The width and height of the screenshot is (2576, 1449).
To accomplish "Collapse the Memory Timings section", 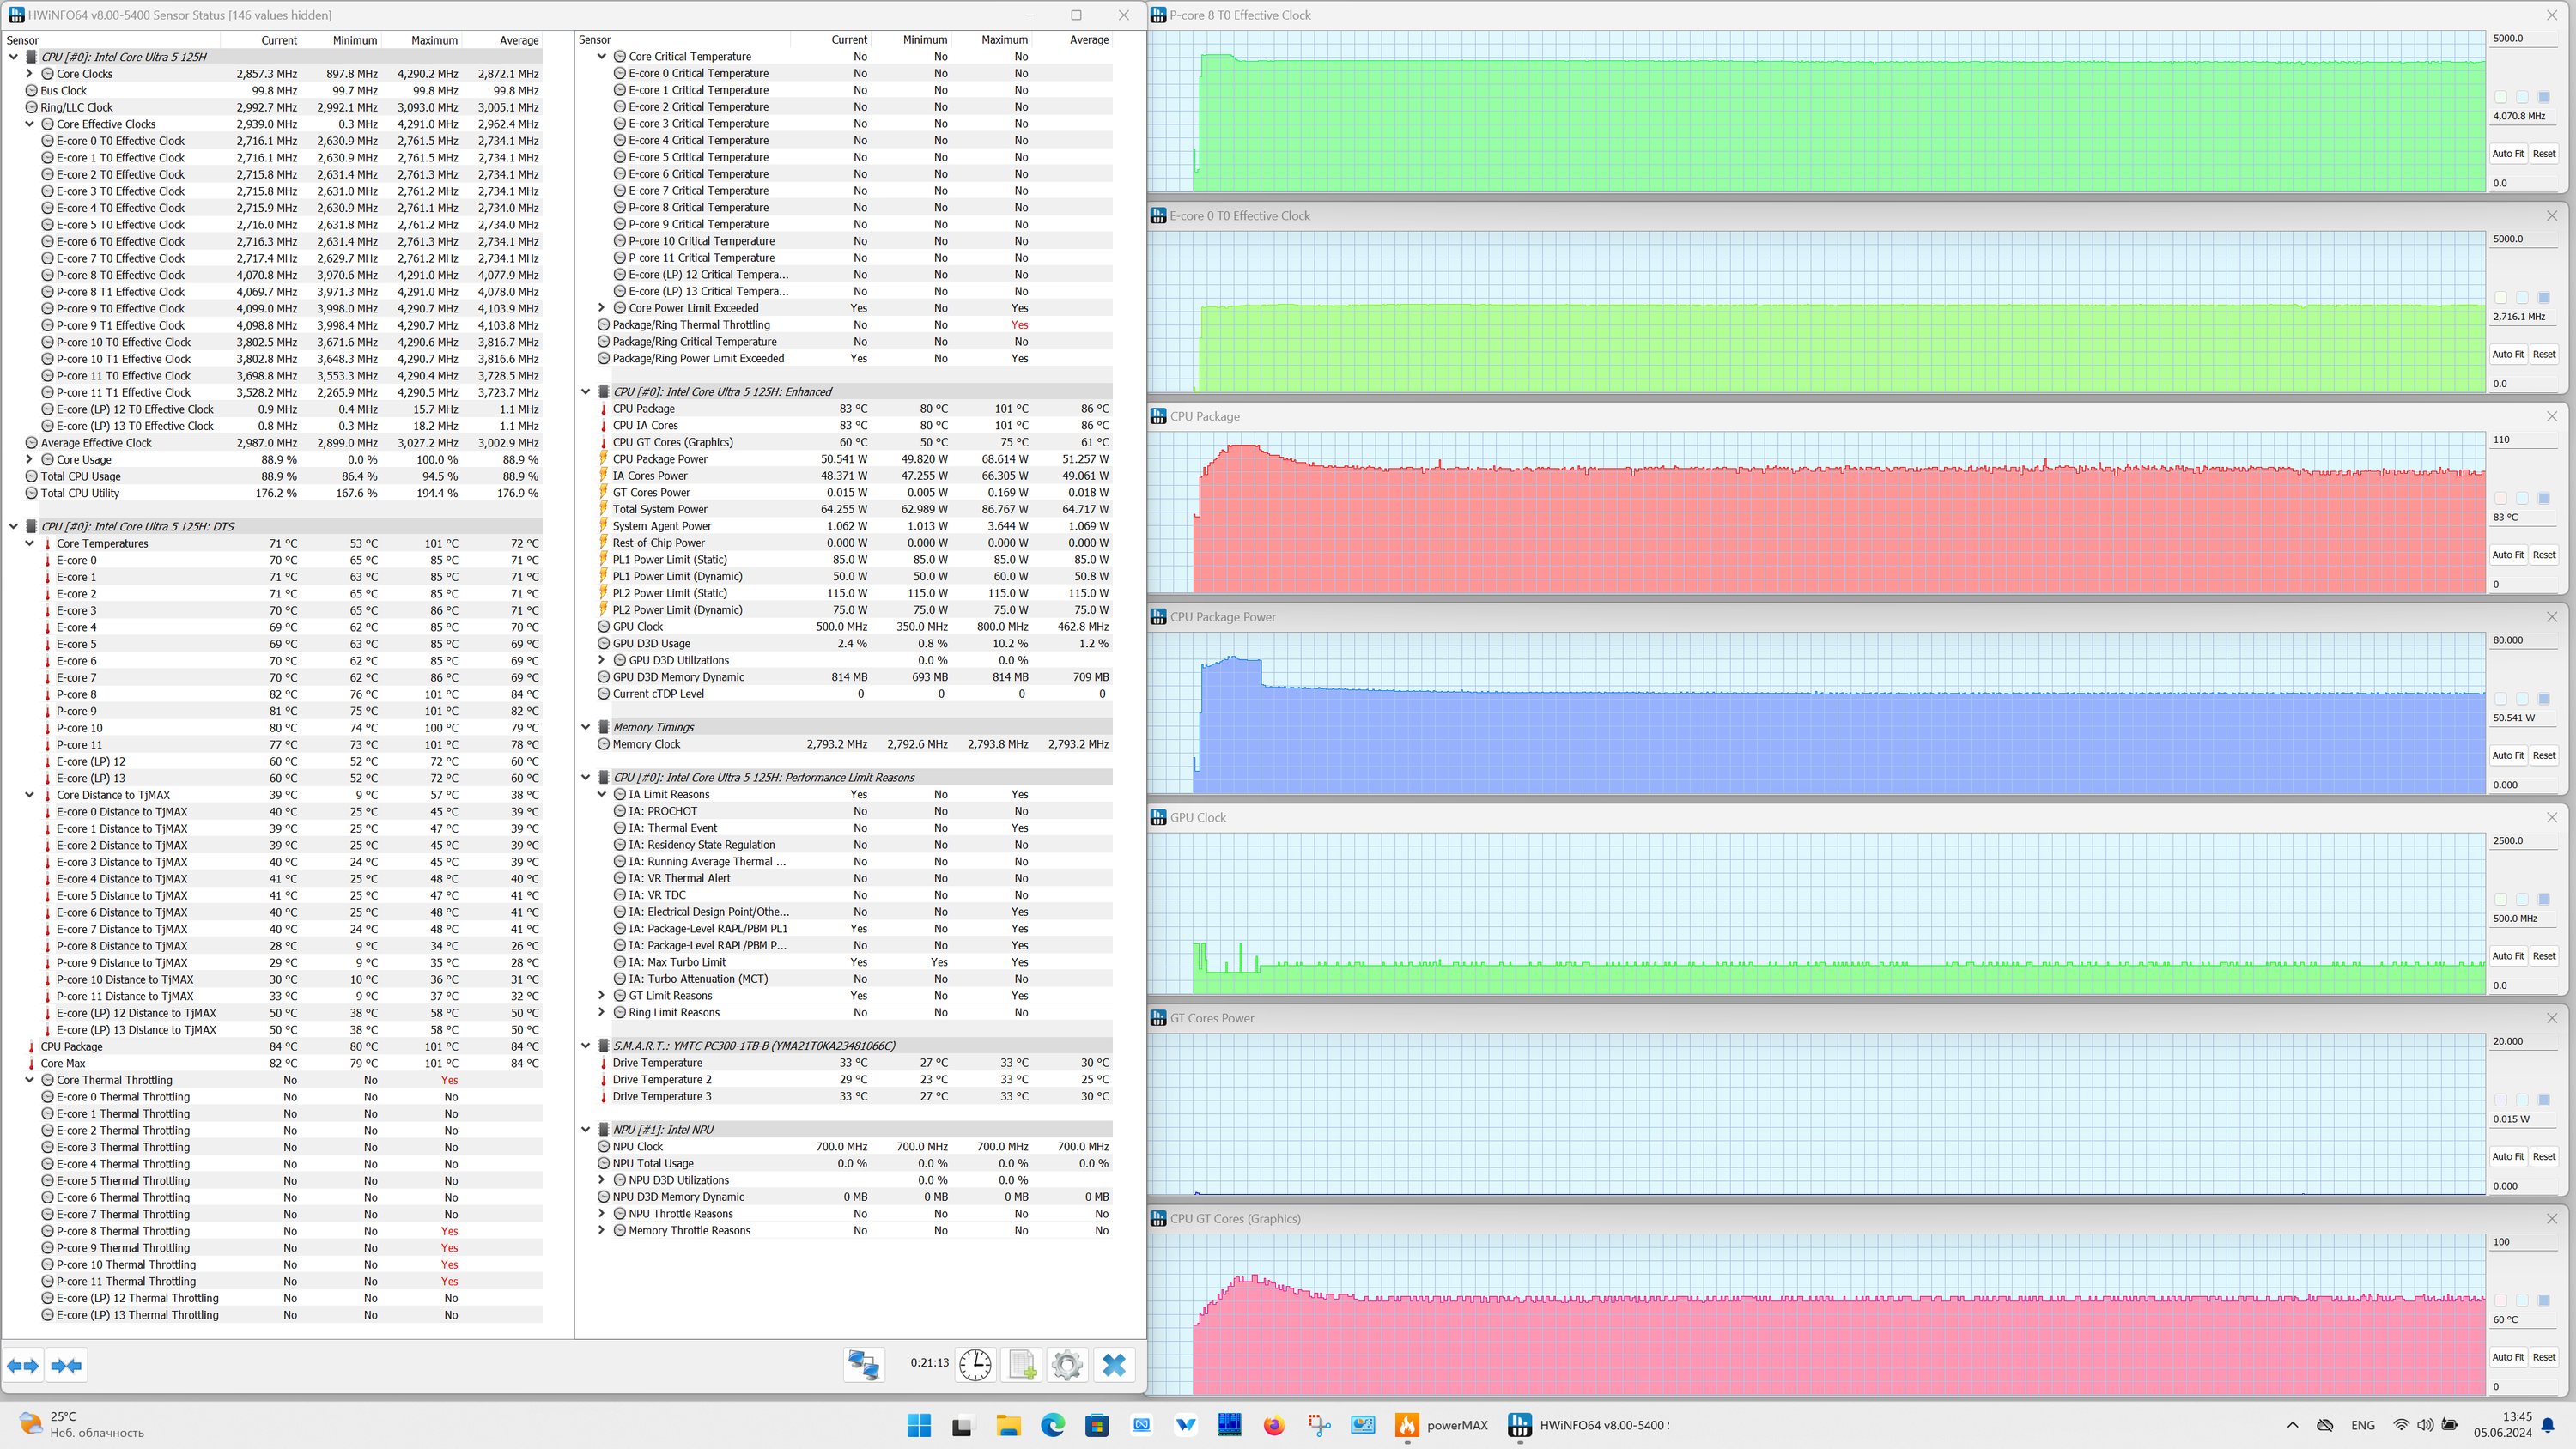I will 586,727.
